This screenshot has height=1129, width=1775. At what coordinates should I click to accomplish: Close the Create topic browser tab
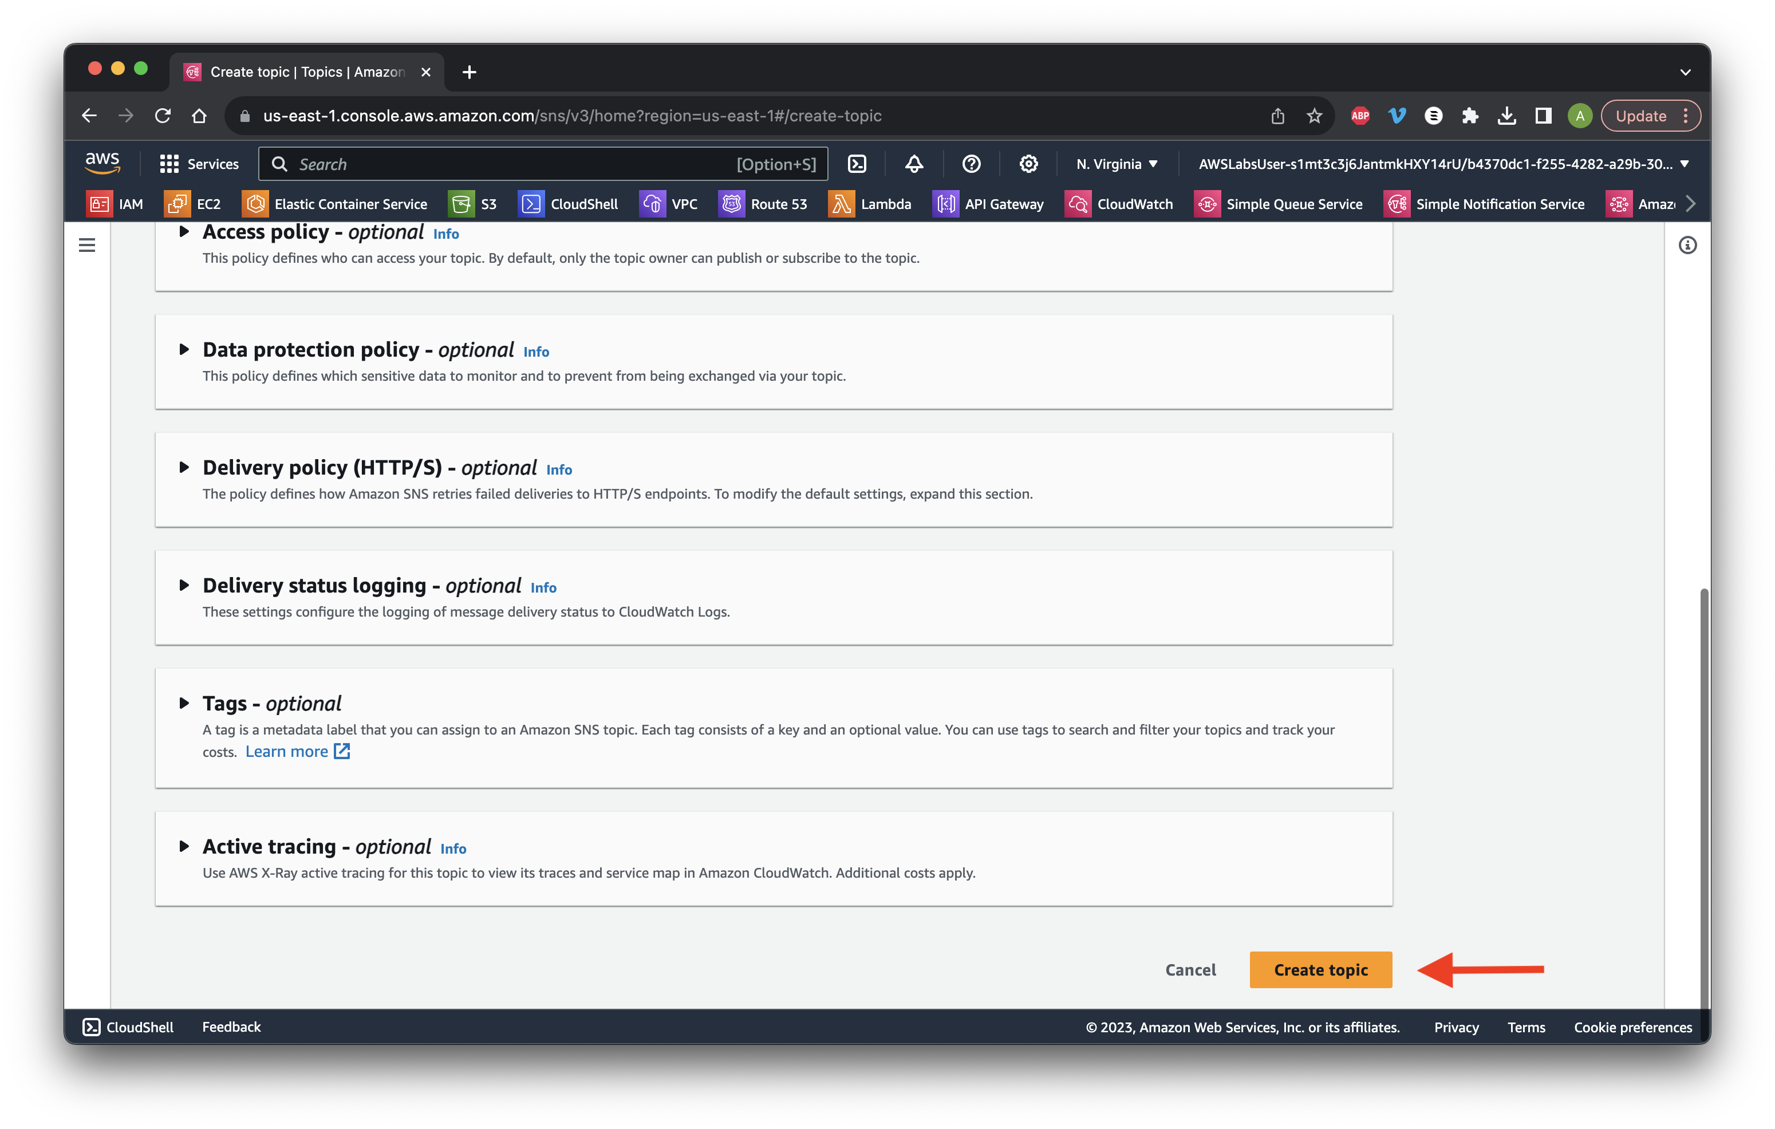click(425, 72)
